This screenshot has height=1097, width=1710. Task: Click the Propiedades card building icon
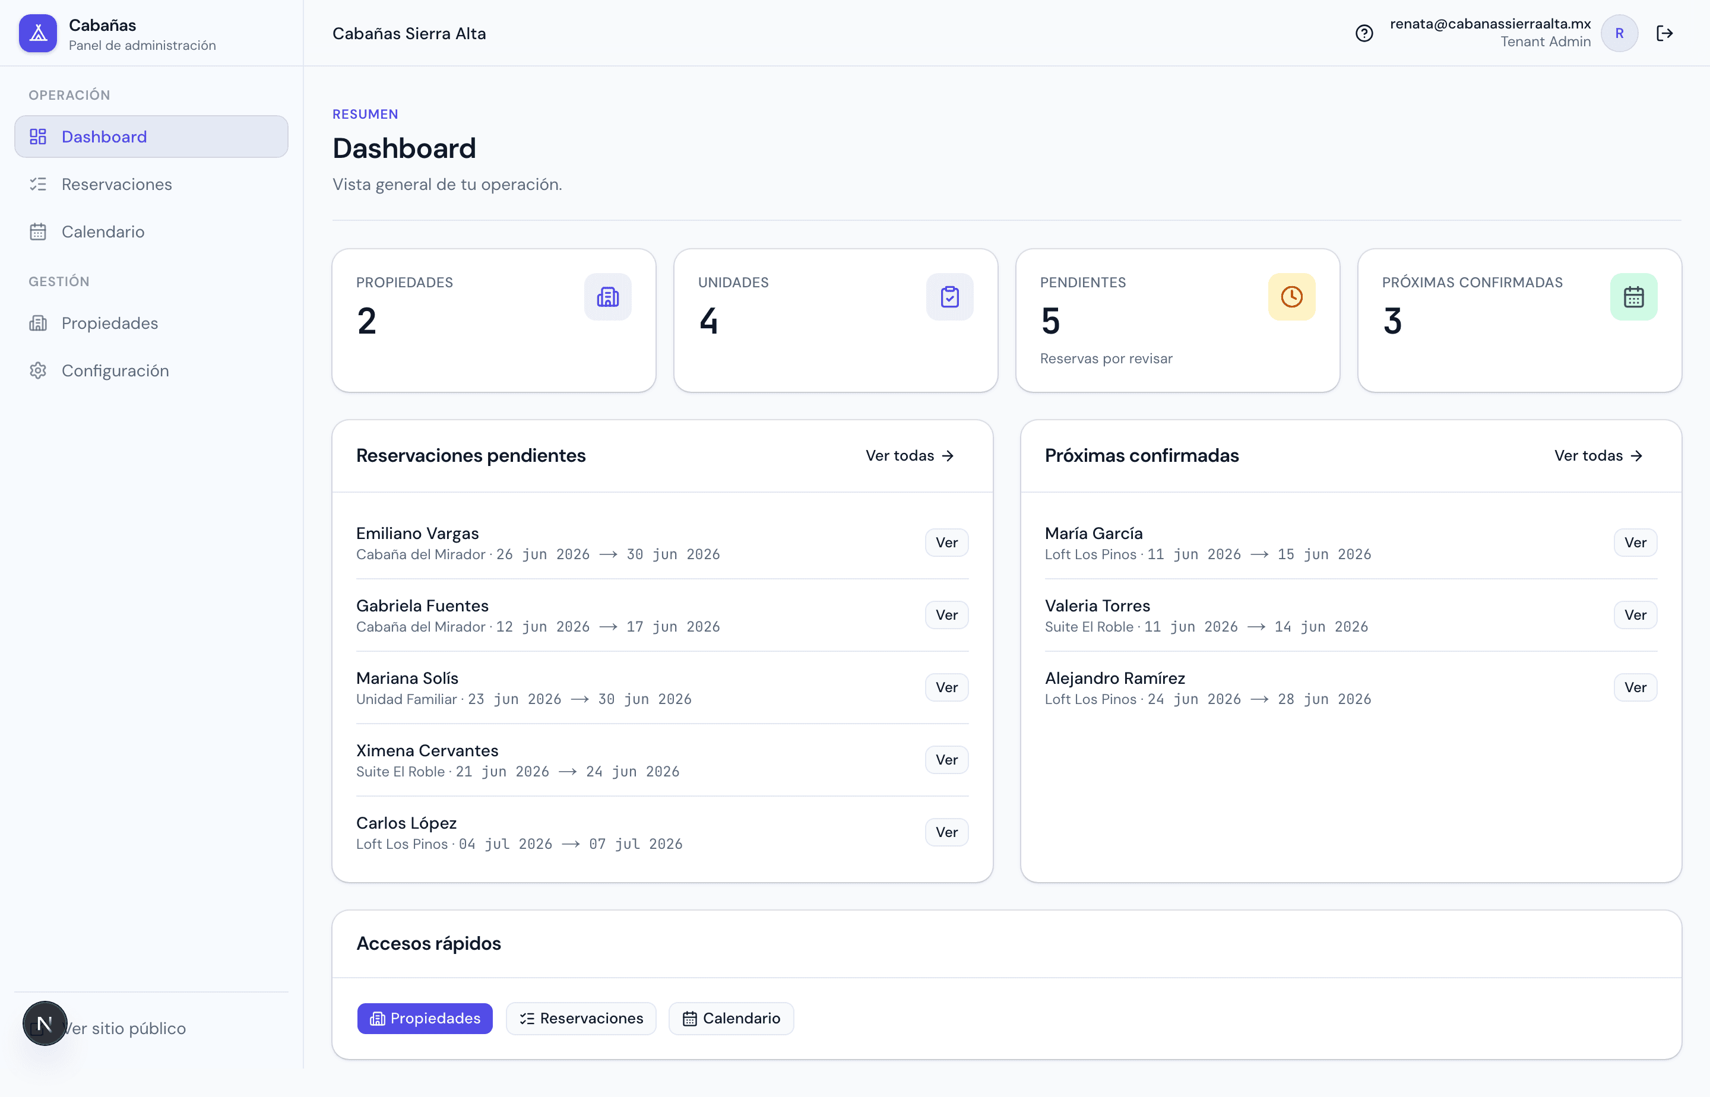click(x=608, y=296)
